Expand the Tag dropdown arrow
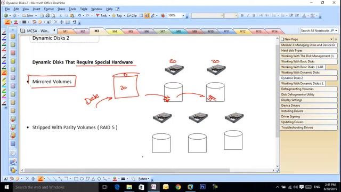This screenshot has height=192, width=341. pos(124,15)
